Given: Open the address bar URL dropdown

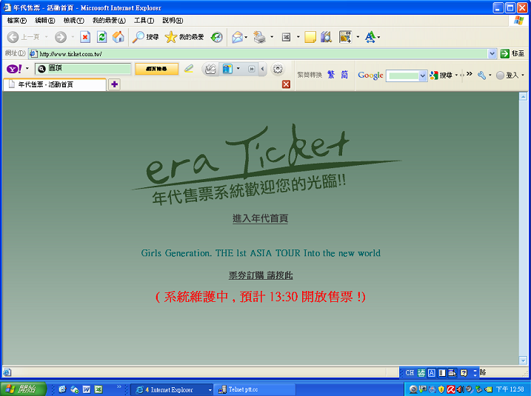Looking at the screenshot, I should coord(492,53).
